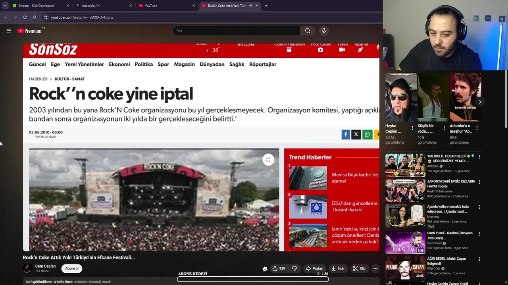Viewport: 508px width, 285px height.
Task: Open options for 160.000 TL HESAP video
Action: click(479, 157)
